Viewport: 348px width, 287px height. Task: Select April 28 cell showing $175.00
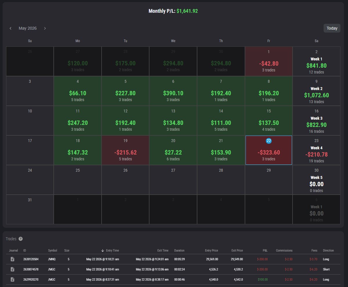tap(125, 61)
